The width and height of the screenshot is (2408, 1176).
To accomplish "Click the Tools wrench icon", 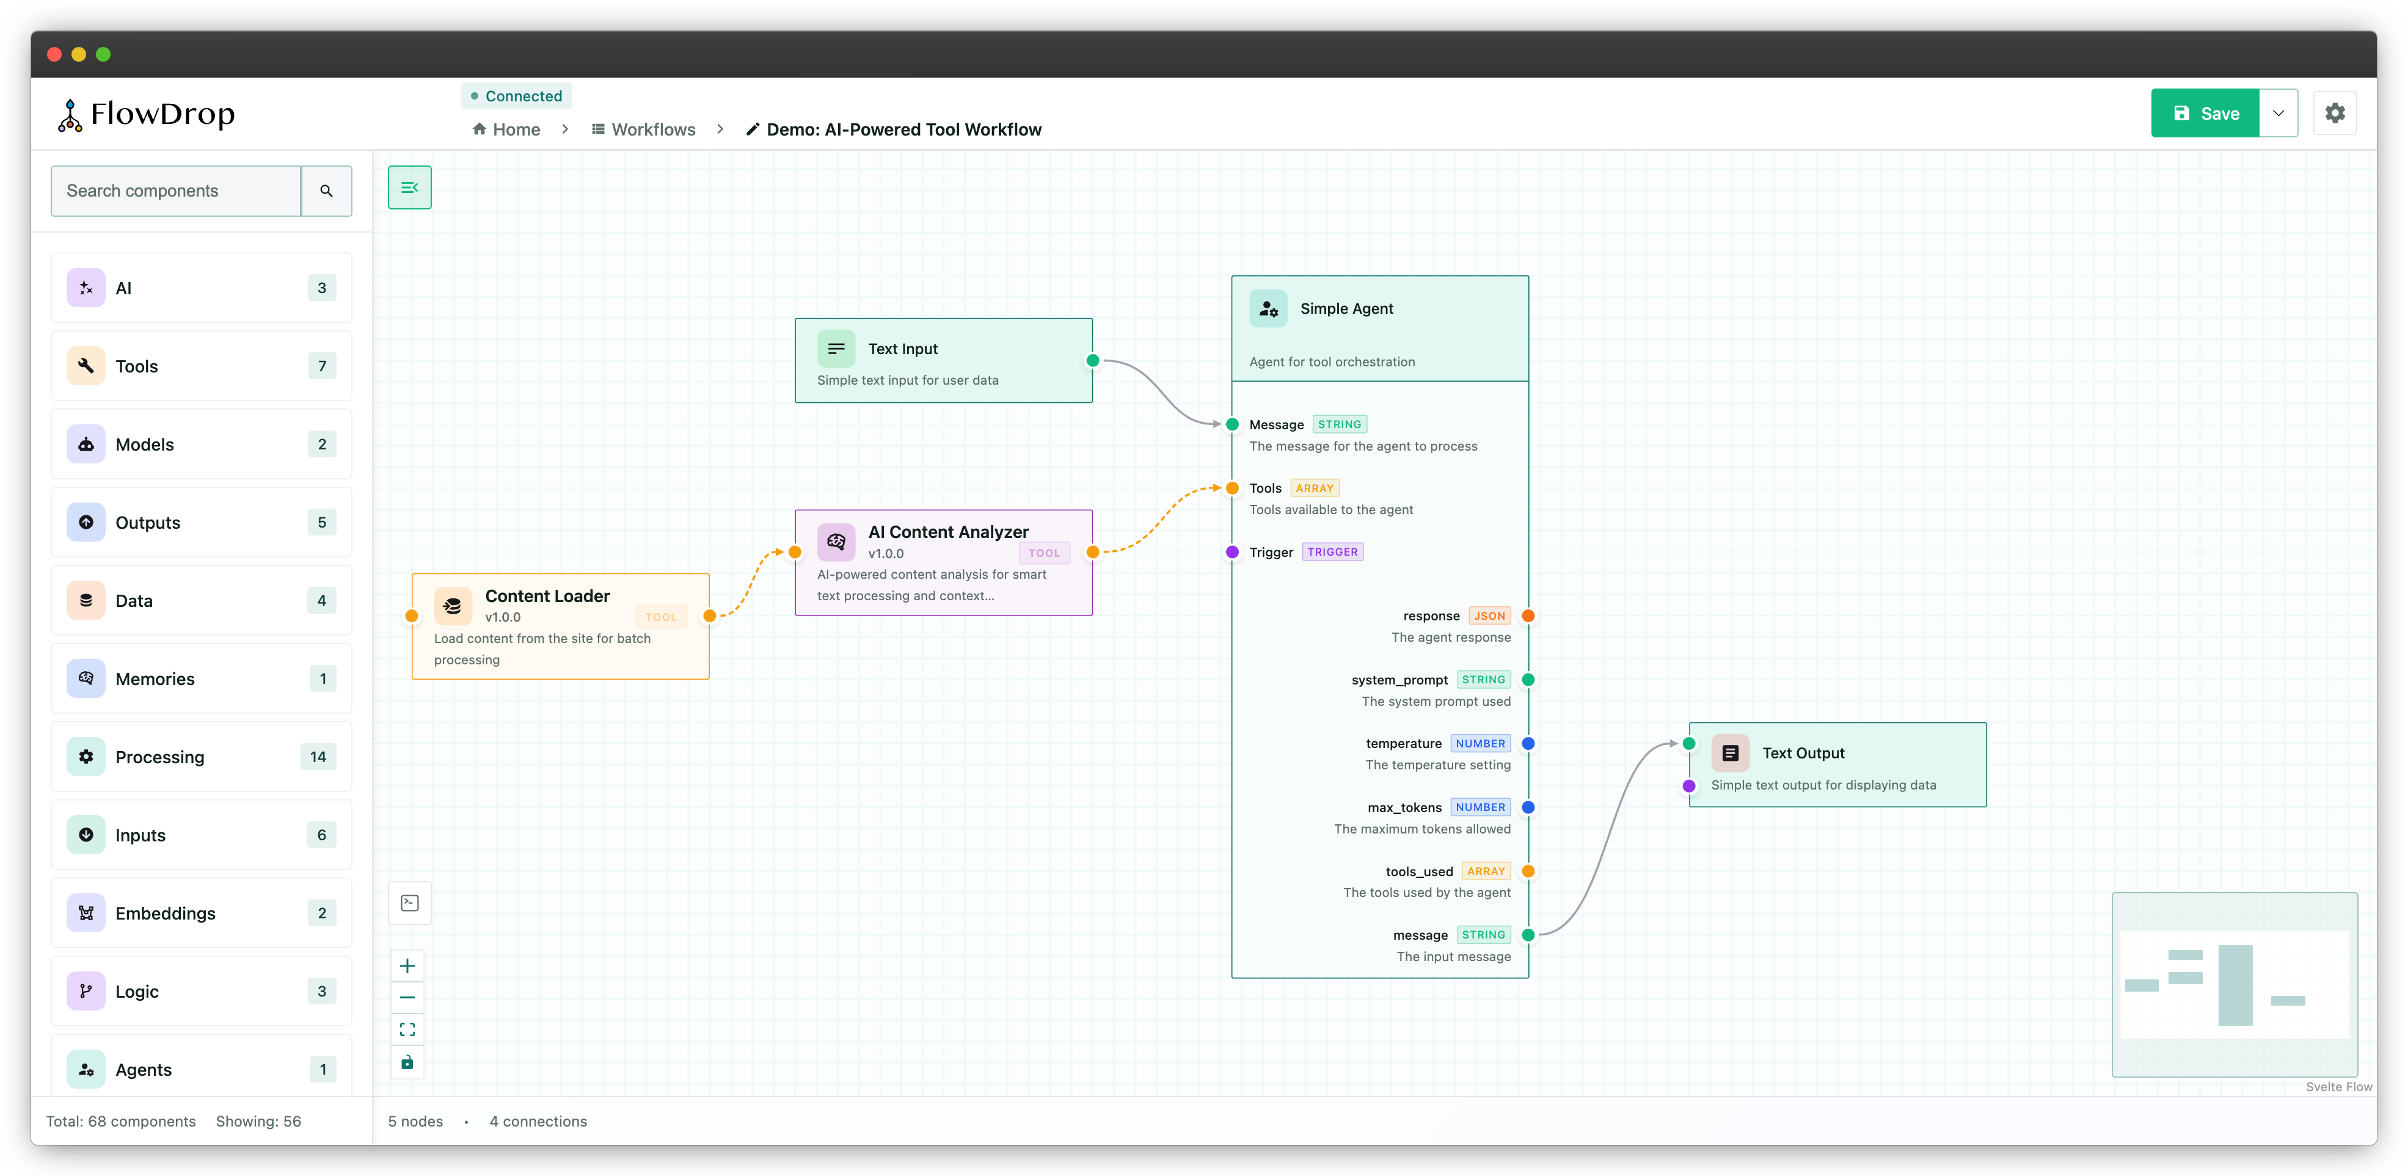I will (86, 366).
